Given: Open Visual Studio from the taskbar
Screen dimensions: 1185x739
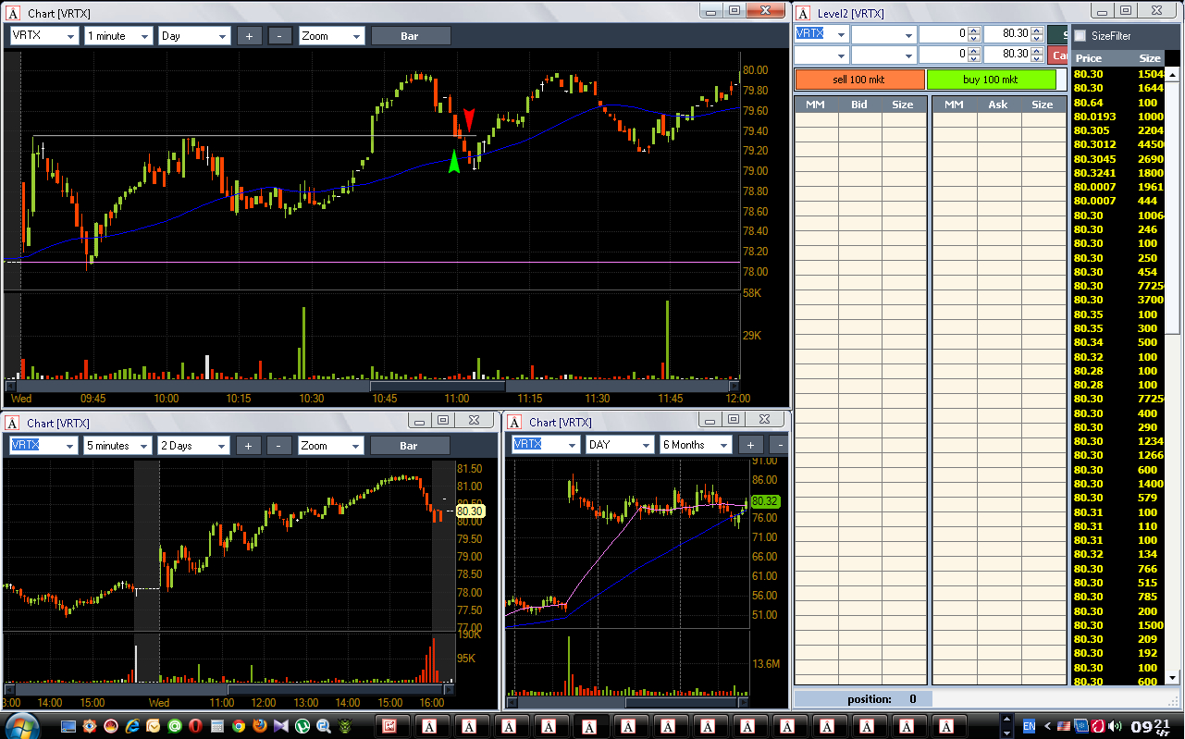Looking at the screenshot, I should click(x=281, y=726).
